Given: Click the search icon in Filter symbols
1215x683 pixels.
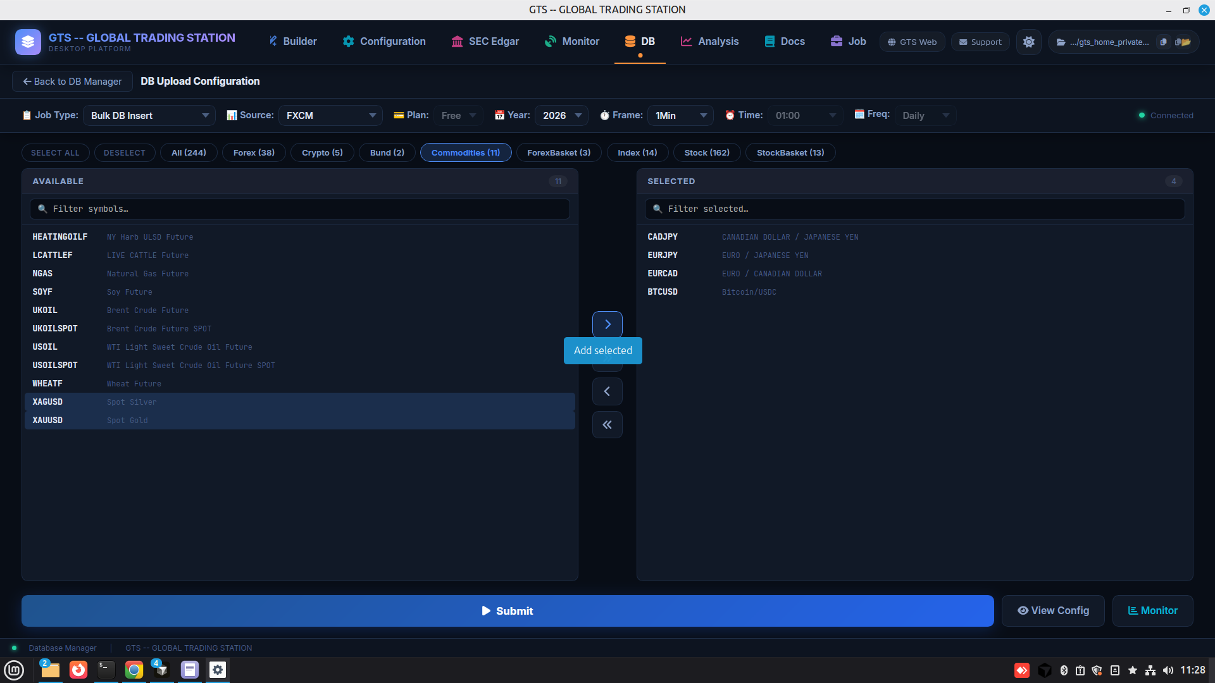Looking at the screenshot, I should click(42, 209).
